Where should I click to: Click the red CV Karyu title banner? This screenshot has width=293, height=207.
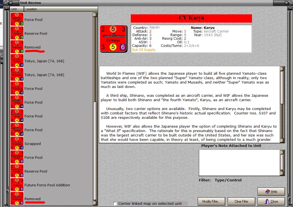191,18
